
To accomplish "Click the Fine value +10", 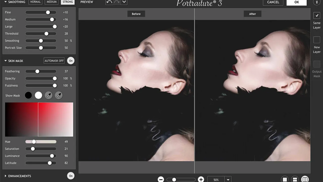I will click(x=65, y=12).
